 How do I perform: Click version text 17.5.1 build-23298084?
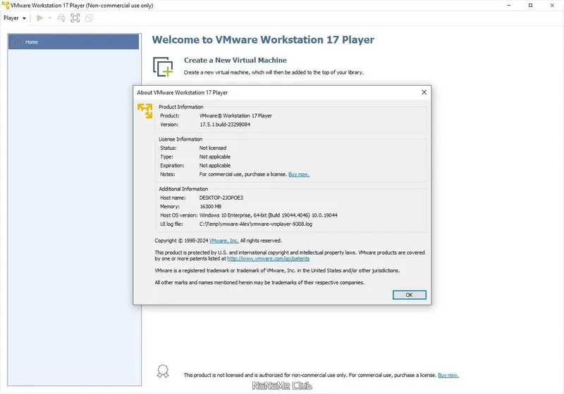(x=225, y=125)
